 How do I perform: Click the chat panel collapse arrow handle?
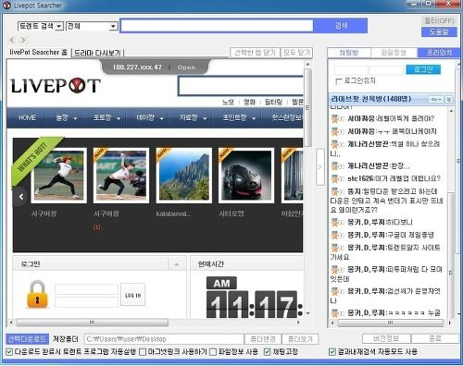point(320,166)
